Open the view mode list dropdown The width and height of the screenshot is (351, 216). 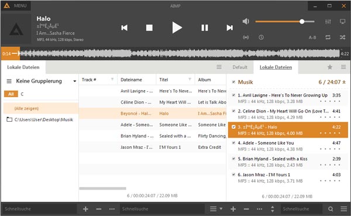(x=216, y=209)
